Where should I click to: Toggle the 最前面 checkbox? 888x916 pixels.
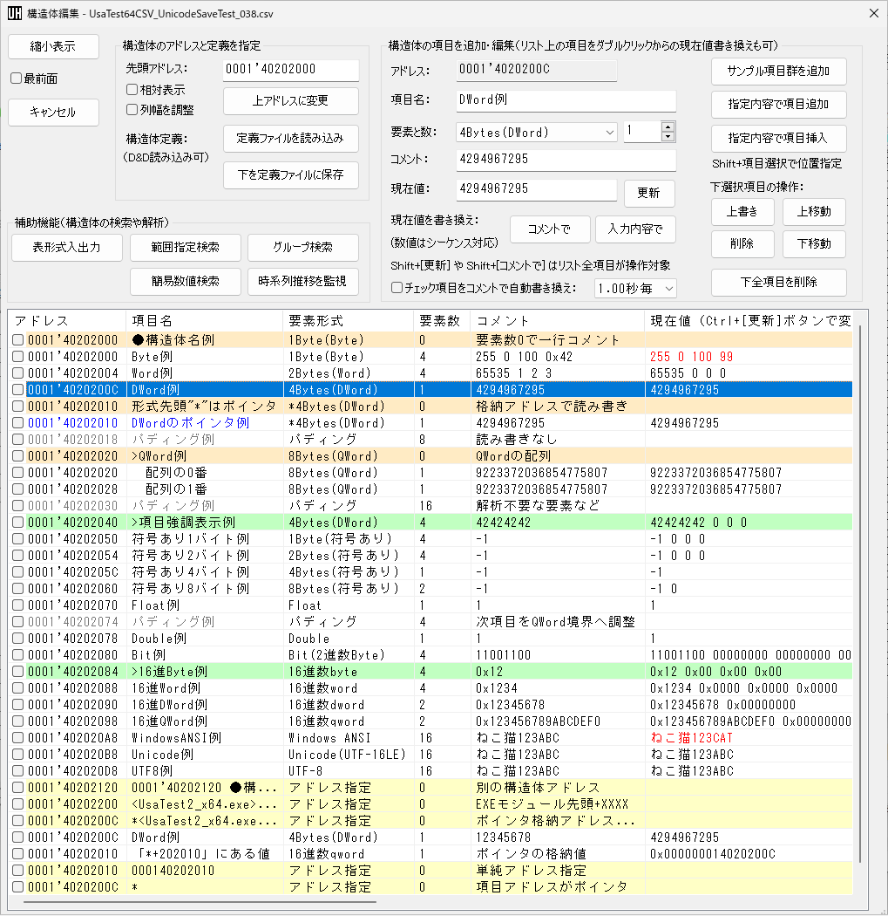coord(17,79)
